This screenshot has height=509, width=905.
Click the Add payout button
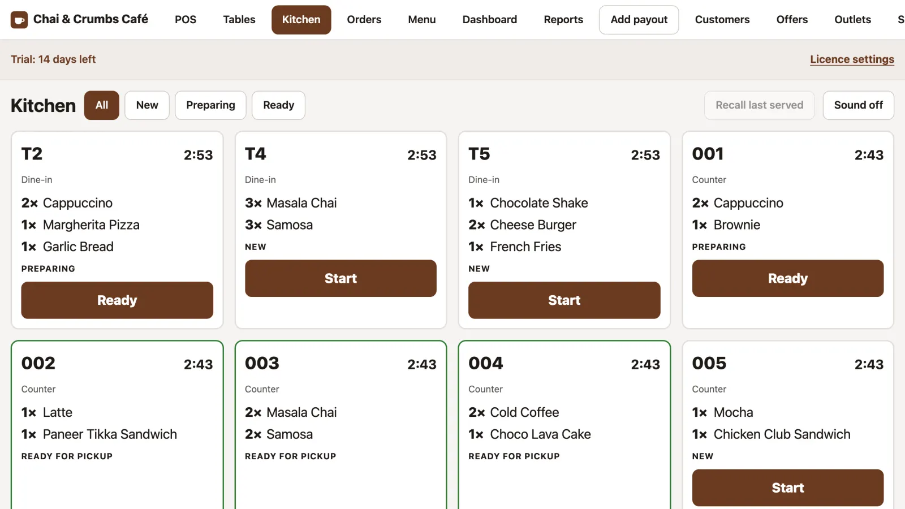(x=639, y=20)
